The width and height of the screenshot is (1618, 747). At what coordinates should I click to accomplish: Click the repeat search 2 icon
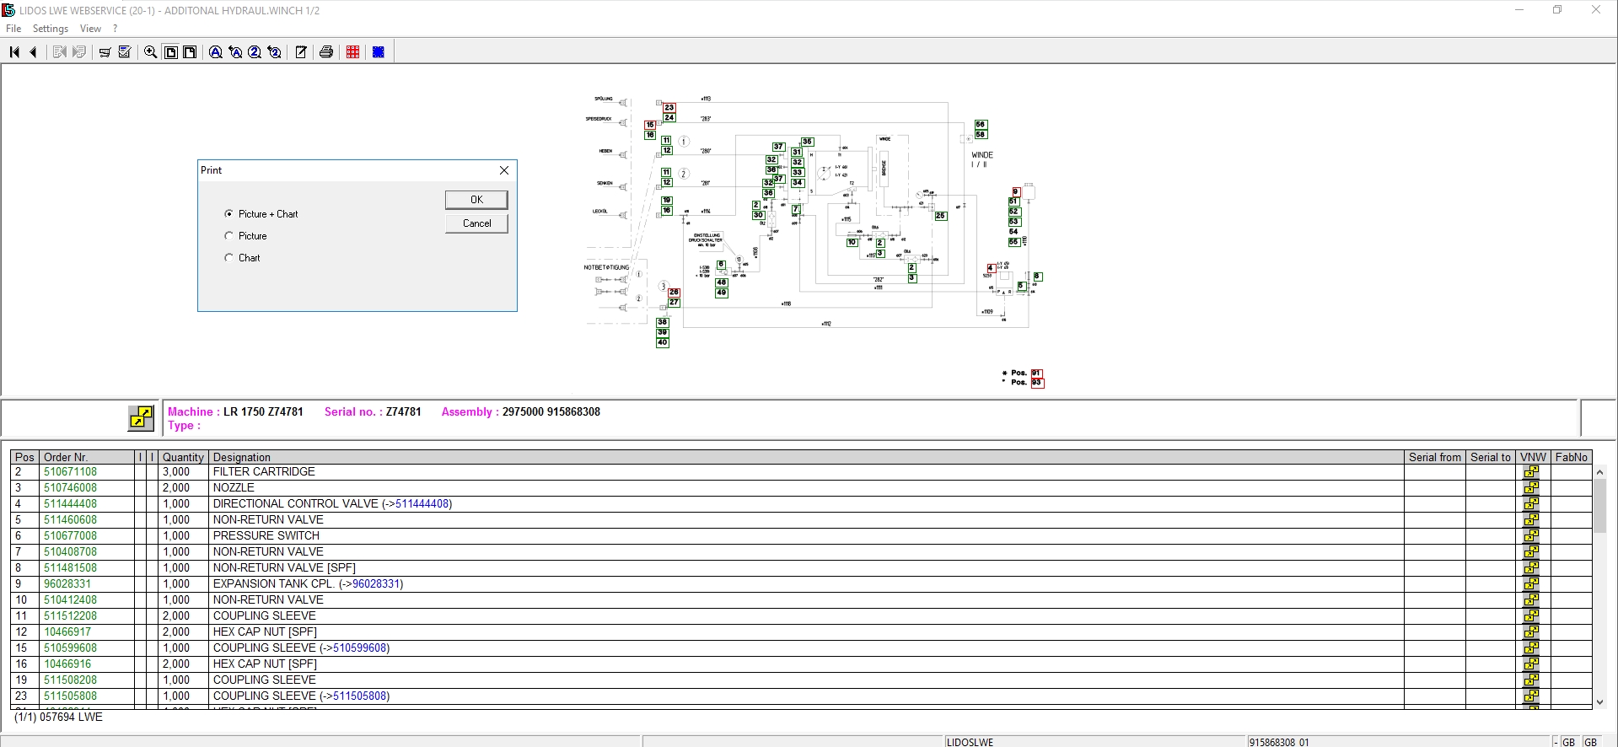coord(275,52)
